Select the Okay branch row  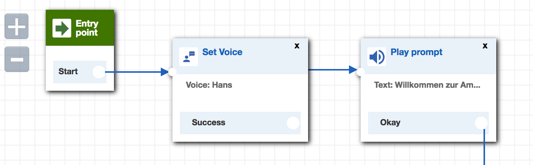pos(428,123)
